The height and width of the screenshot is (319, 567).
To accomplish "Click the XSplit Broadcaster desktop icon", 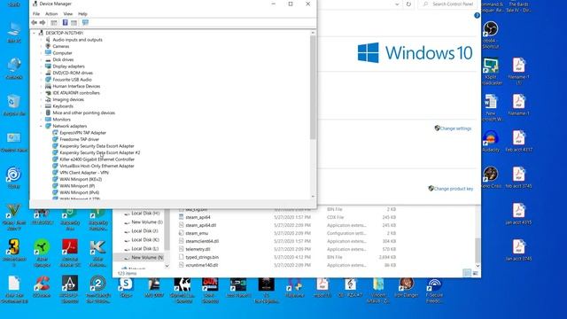I will tap(491, 71).
